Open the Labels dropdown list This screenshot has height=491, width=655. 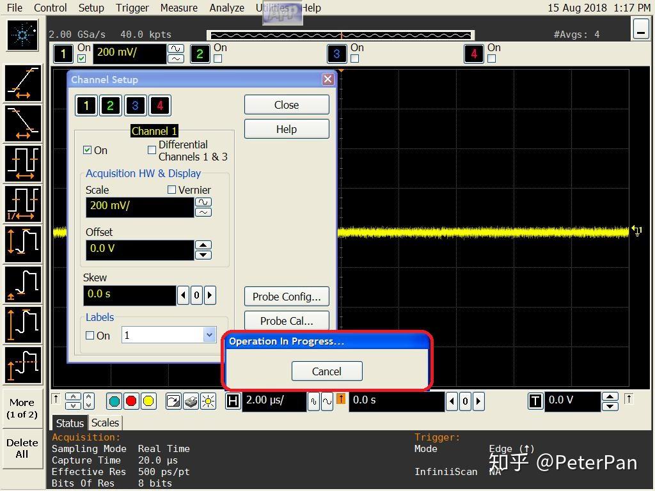(x=209, y=335)
